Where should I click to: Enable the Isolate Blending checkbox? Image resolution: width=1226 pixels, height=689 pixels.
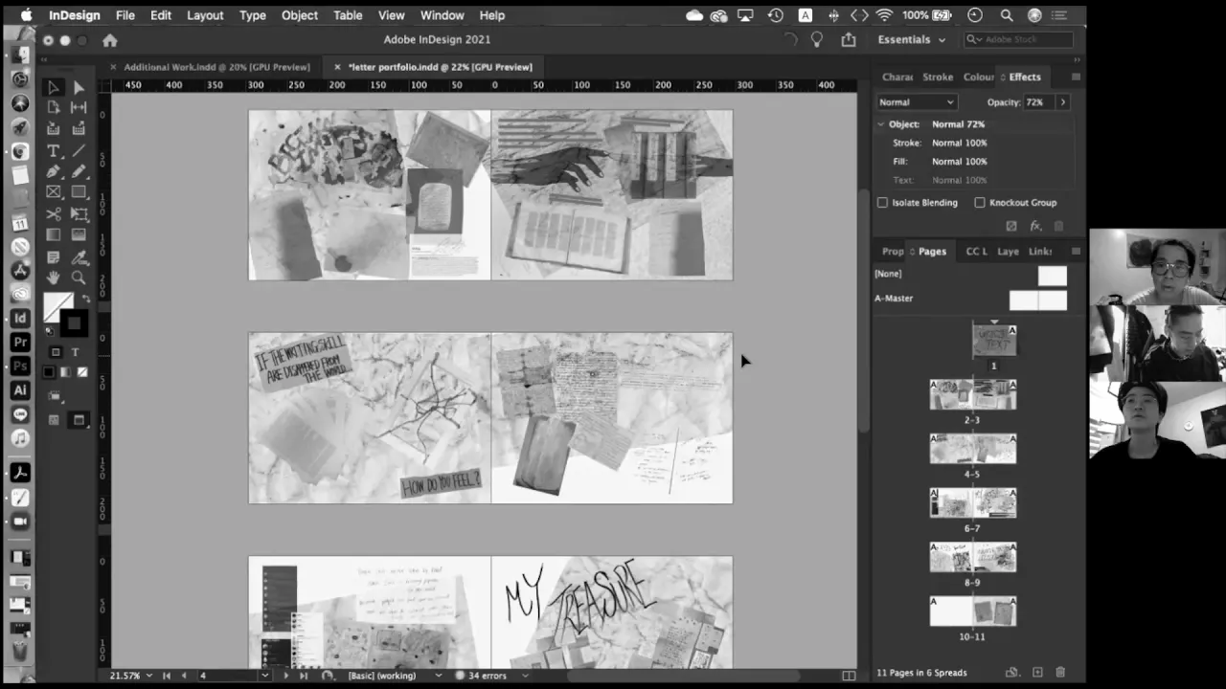click(x=882, y=203)
